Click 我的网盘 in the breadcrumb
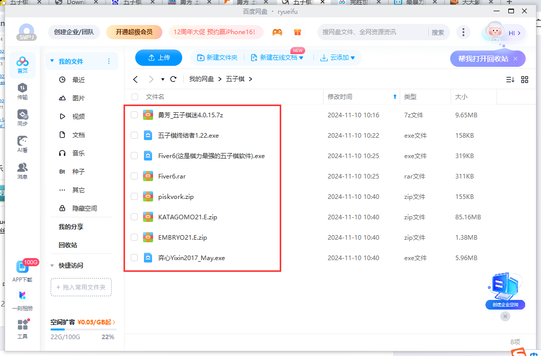This screenshot has height=356, width=541. tap(202, 79)
